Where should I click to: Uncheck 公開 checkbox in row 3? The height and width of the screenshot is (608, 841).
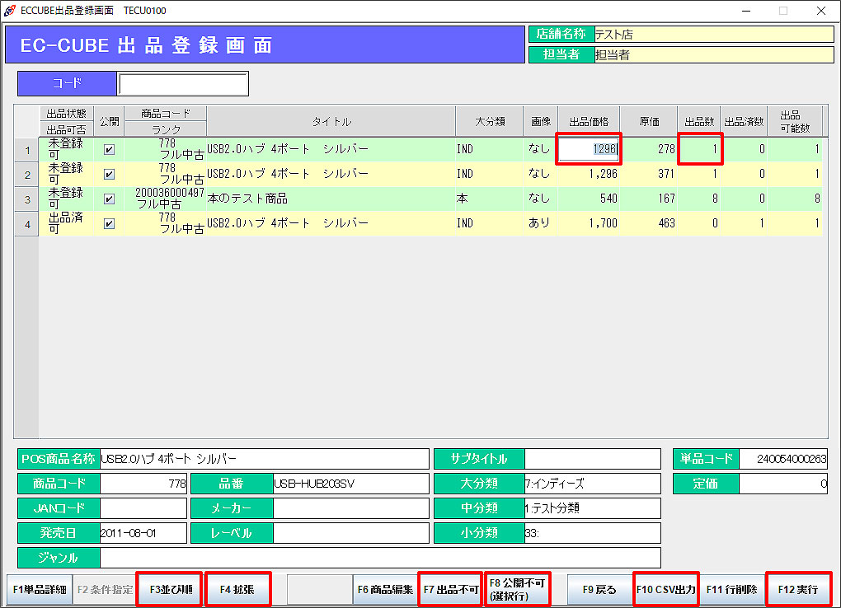(109, 199)
